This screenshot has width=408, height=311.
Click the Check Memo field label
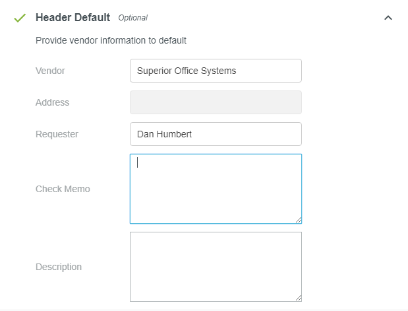pyautogui.click(x=63, y=189)
